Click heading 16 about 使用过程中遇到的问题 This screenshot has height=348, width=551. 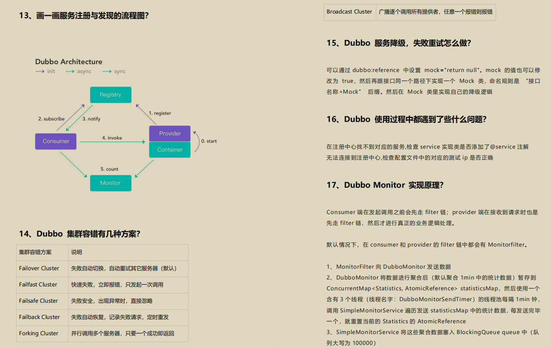(x=406, y=119)
